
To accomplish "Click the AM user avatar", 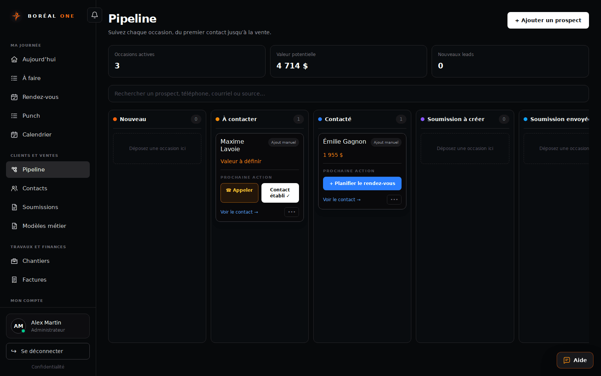I will [18, 326].
